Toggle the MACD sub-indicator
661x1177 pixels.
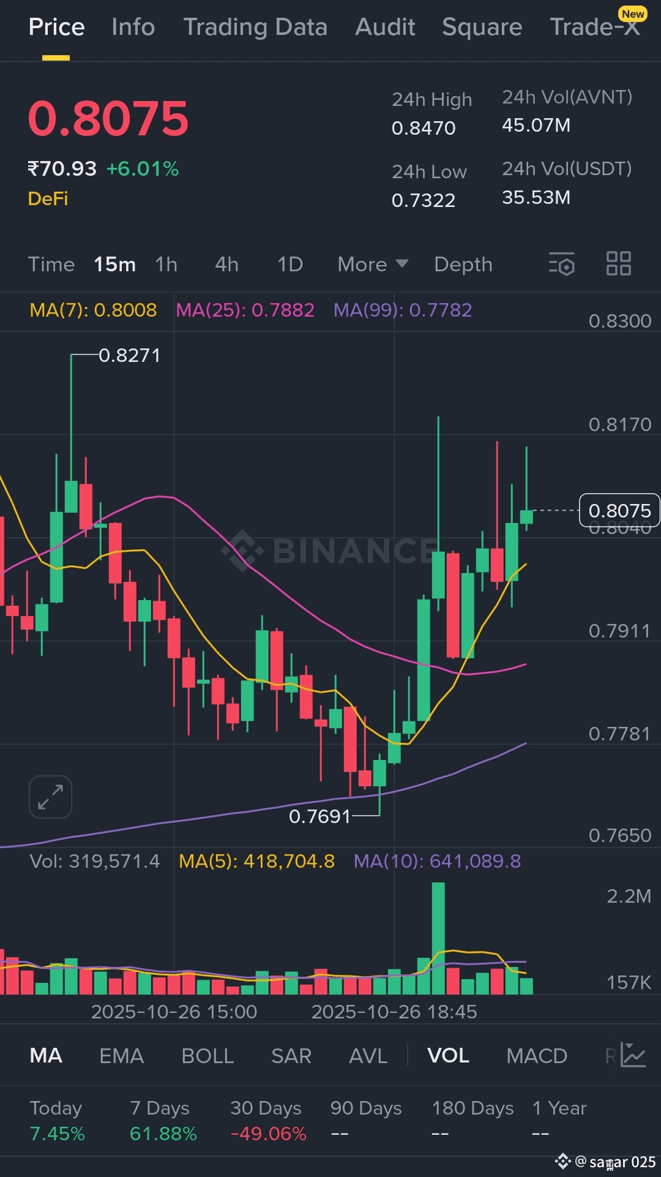pos(537,1056)
